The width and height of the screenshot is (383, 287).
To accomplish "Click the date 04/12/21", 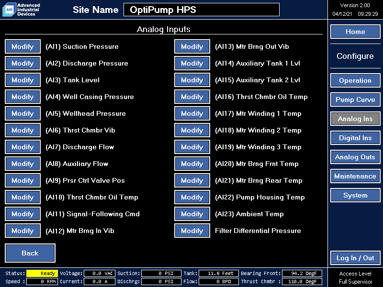I will (x=342, y=14).
